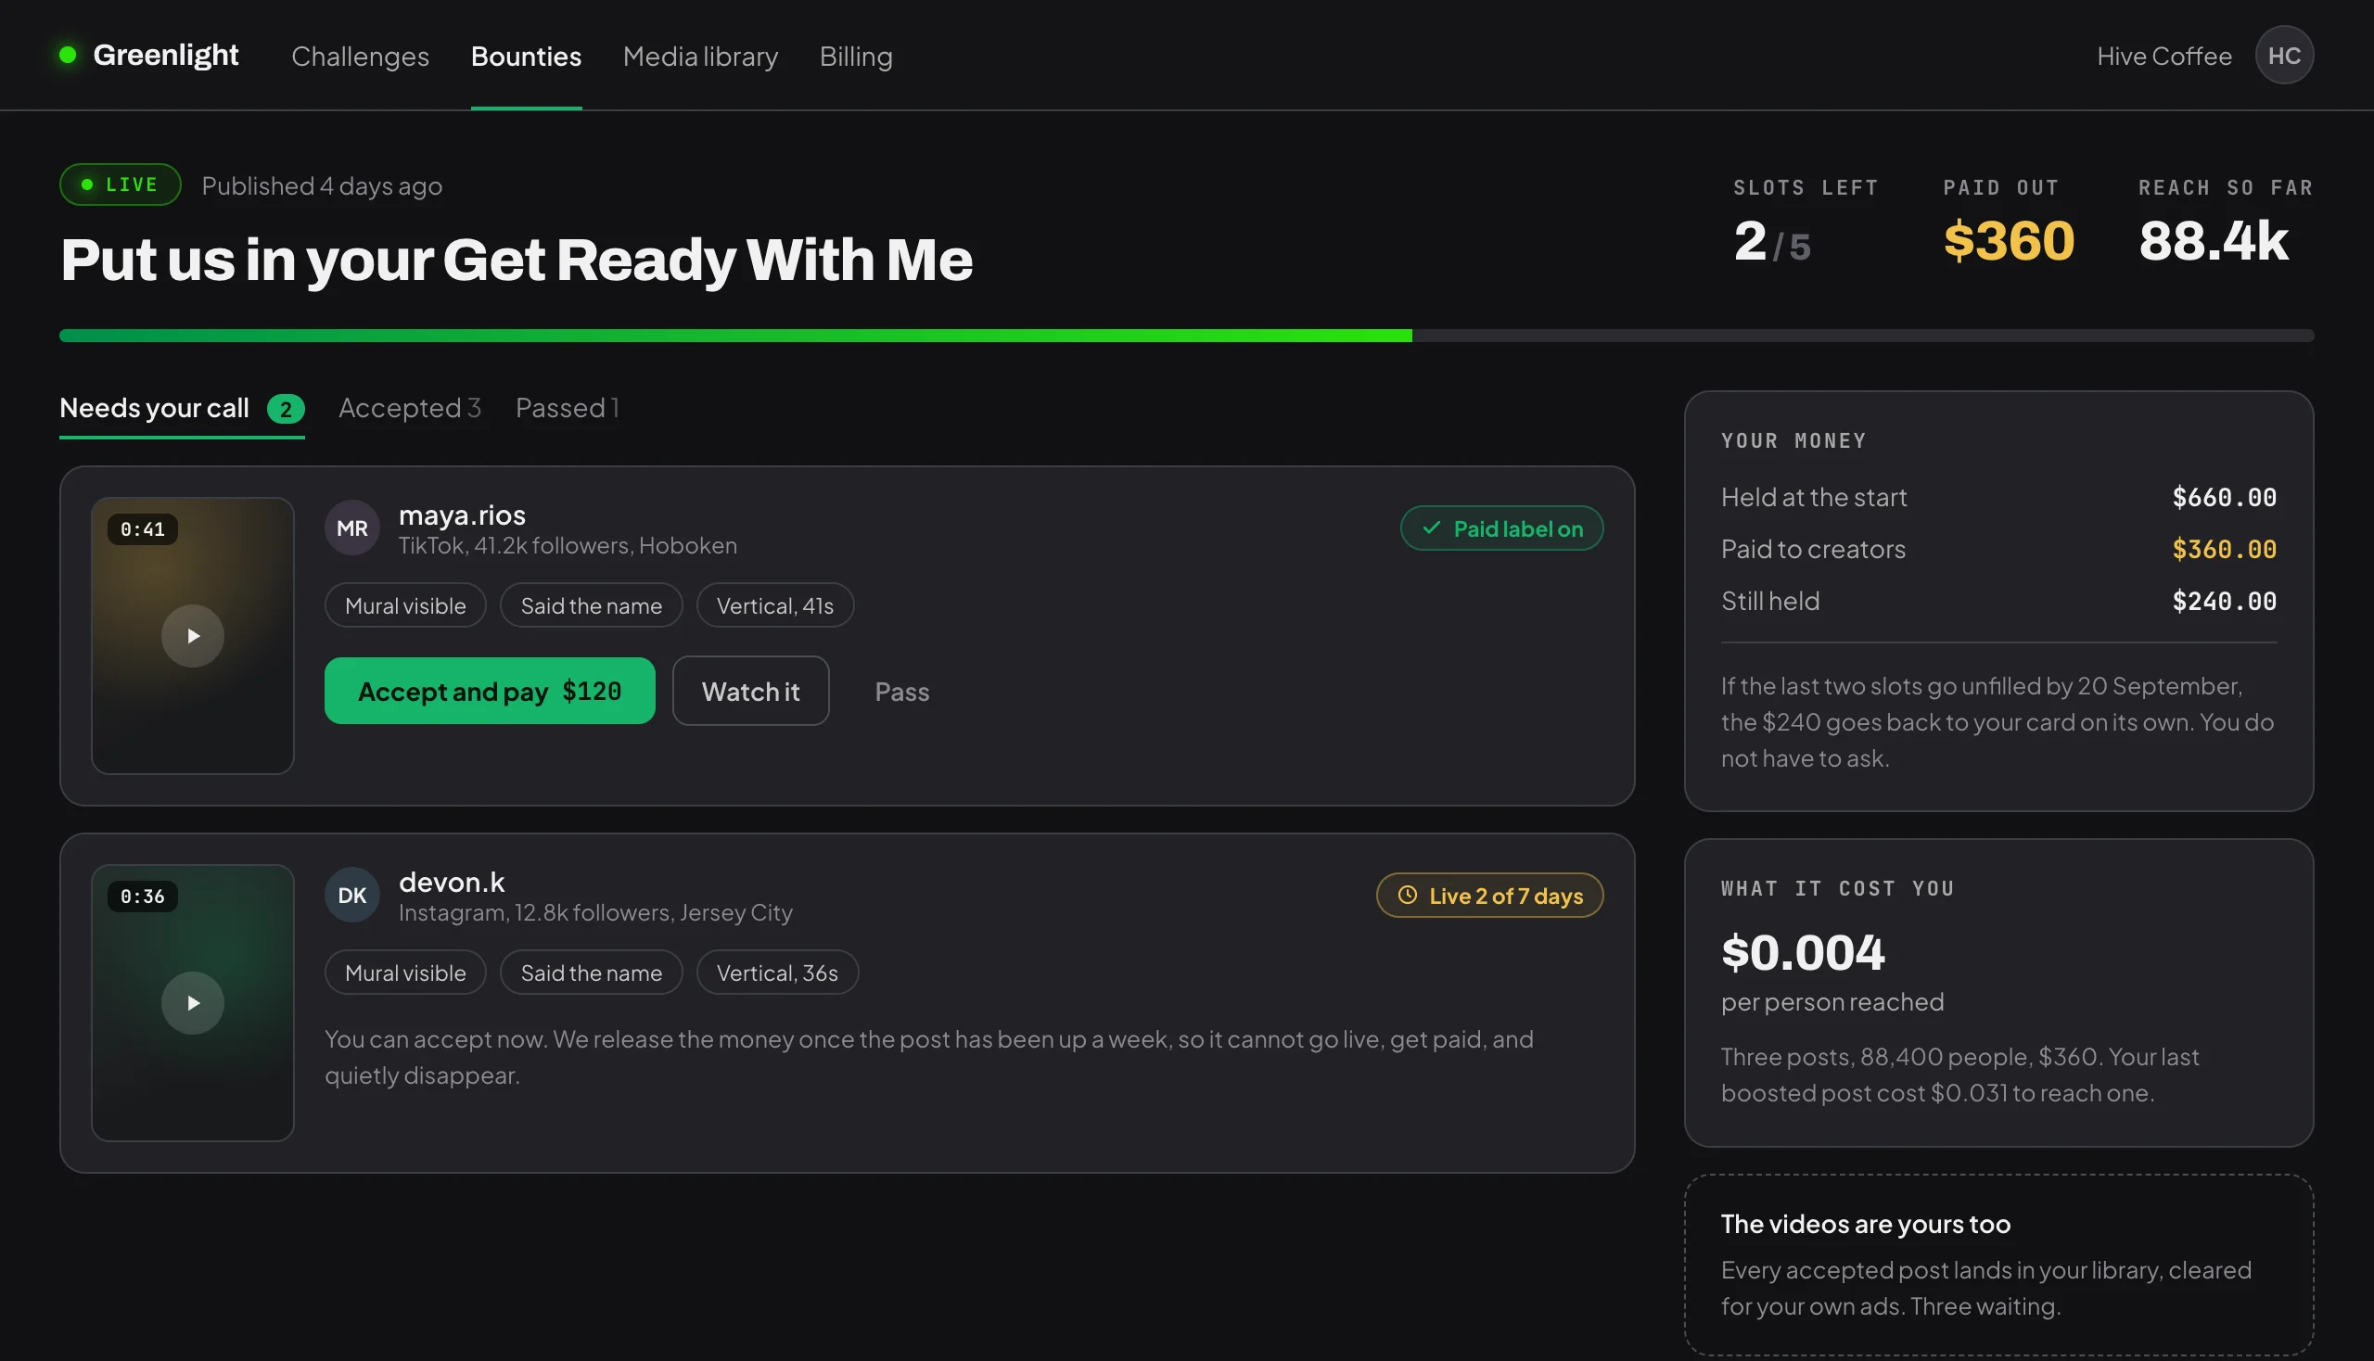Screen dimensions: 2374x1361
Task: Click the Paid label on badge
Action: [x=1501, y=528]
